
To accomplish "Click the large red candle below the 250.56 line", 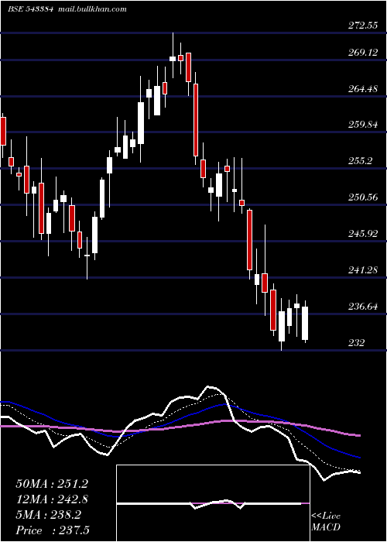I will click(x=249, y=240).
